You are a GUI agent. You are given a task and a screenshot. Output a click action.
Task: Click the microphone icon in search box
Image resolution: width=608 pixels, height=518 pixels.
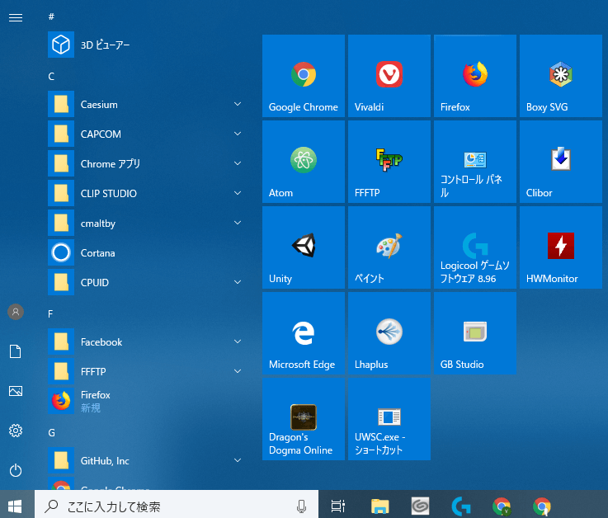[301, 506]
